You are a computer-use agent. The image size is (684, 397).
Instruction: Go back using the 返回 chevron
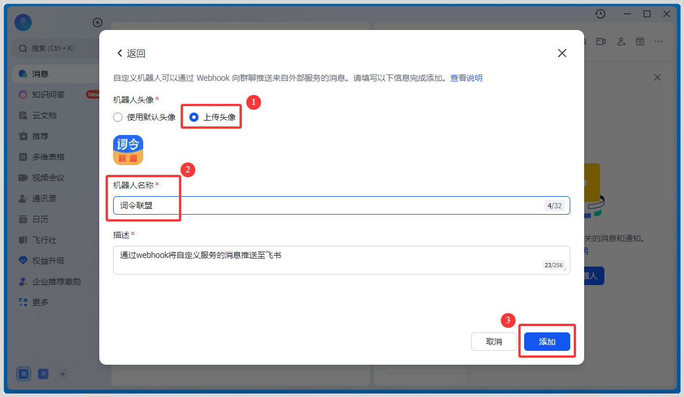pos(120,53)
